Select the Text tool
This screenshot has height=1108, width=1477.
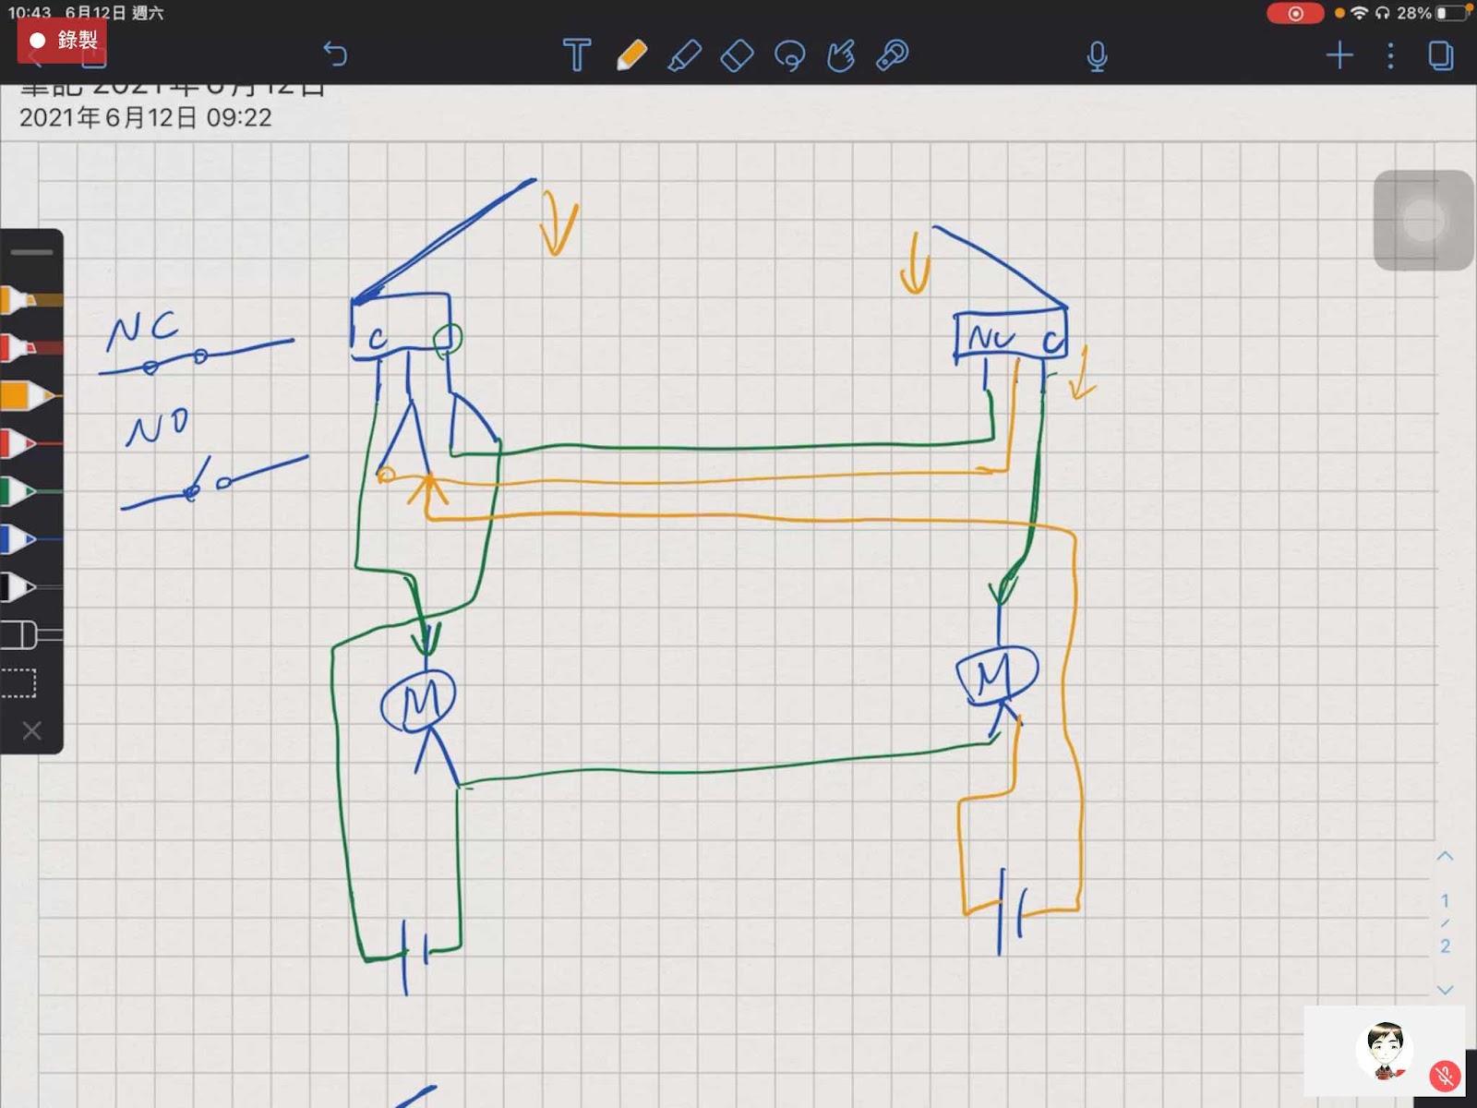click(577, 55)
